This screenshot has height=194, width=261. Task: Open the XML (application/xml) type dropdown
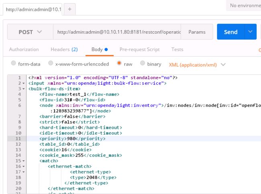[197, 65]
